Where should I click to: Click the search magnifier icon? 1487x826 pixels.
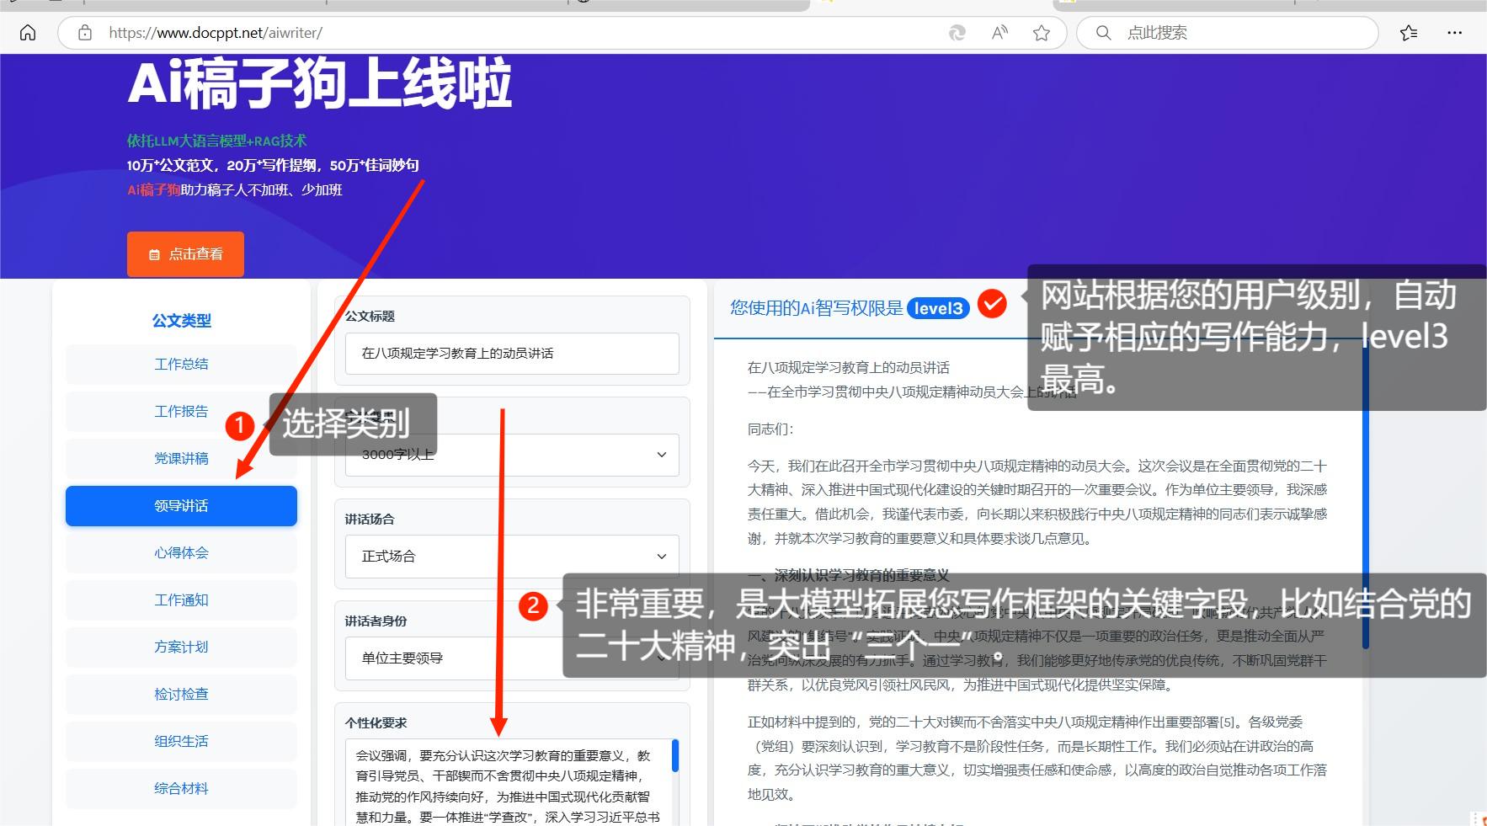tap(1103, 33)
